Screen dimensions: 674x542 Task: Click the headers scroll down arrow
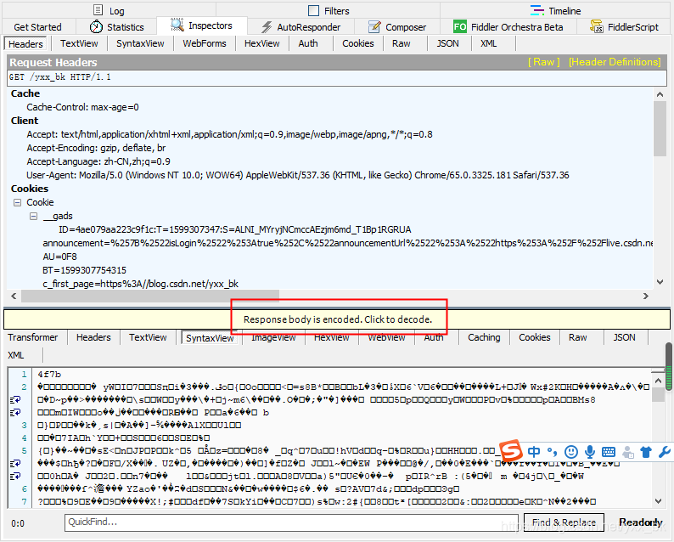coord(660,282)
